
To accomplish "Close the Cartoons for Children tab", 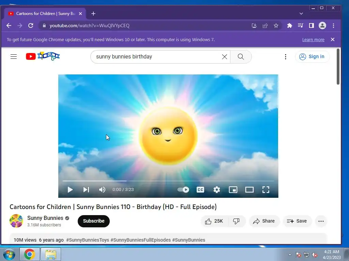I will (80, 14).
